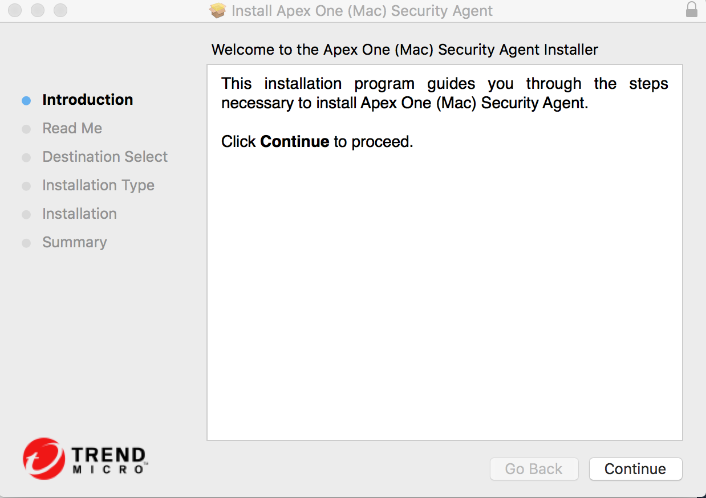Click the disabled Go Back button
The width and height of the screenshot is (706, 498).
tap(534, 469)
